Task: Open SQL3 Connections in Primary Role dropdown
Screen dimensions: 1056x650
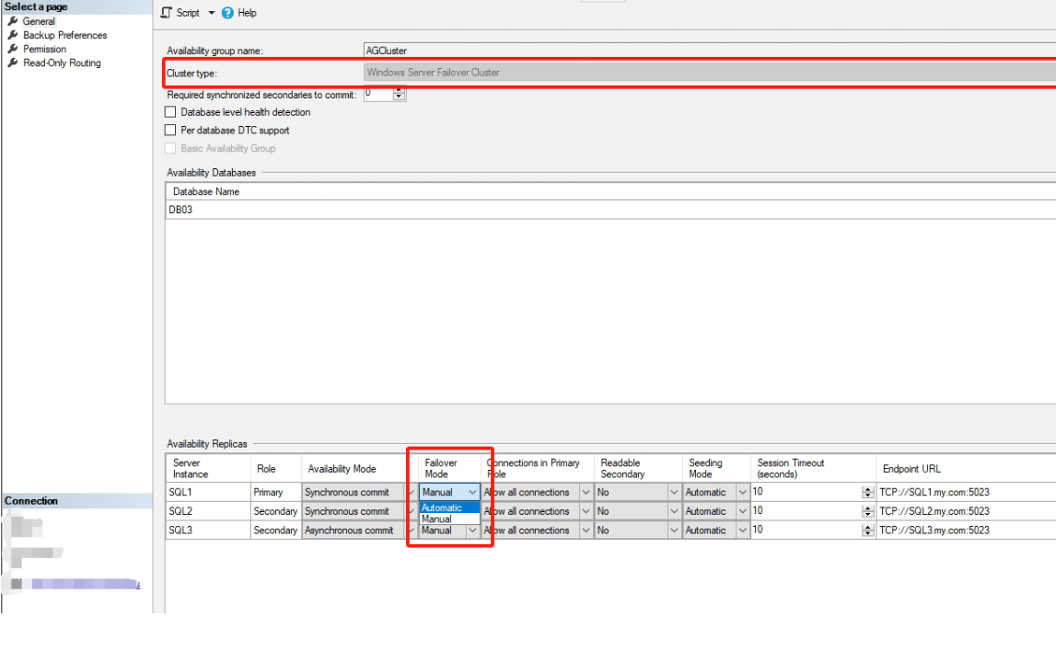Action: (x=586, y=530)
